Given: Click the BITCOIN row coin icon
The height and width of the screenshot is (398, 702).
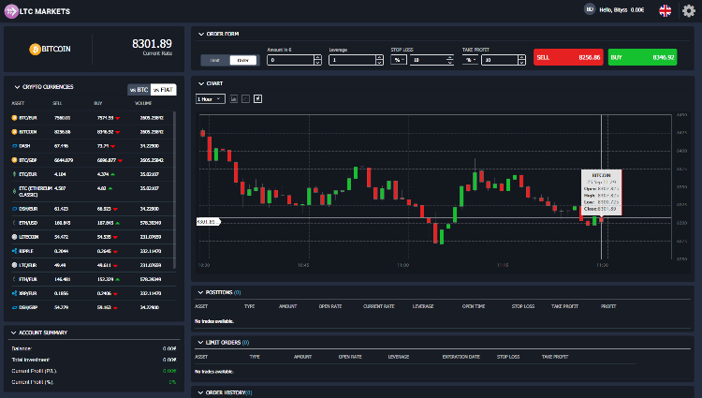Looking at the screenshot, I should [14, 132].
